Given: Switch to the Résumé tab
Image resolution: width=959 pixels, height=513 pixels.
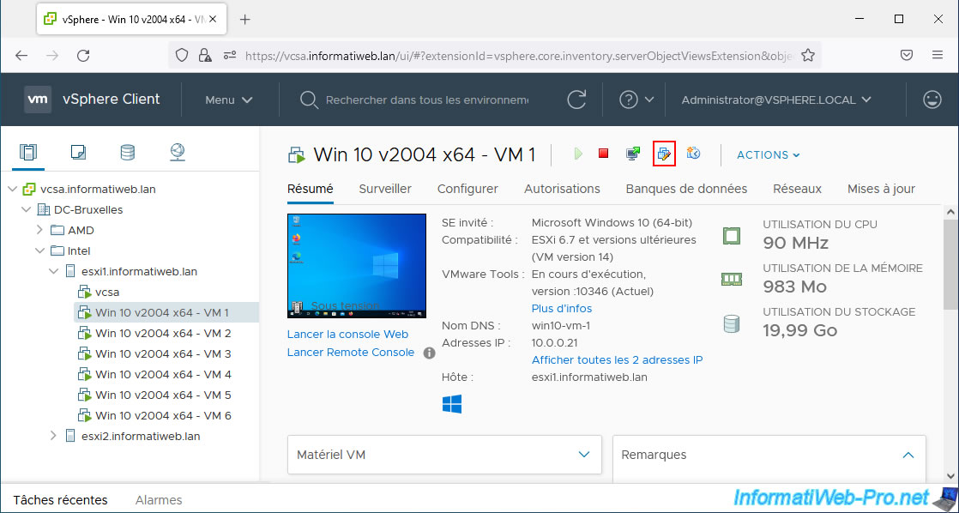Looking at the screenshot, I should [310, 189].
